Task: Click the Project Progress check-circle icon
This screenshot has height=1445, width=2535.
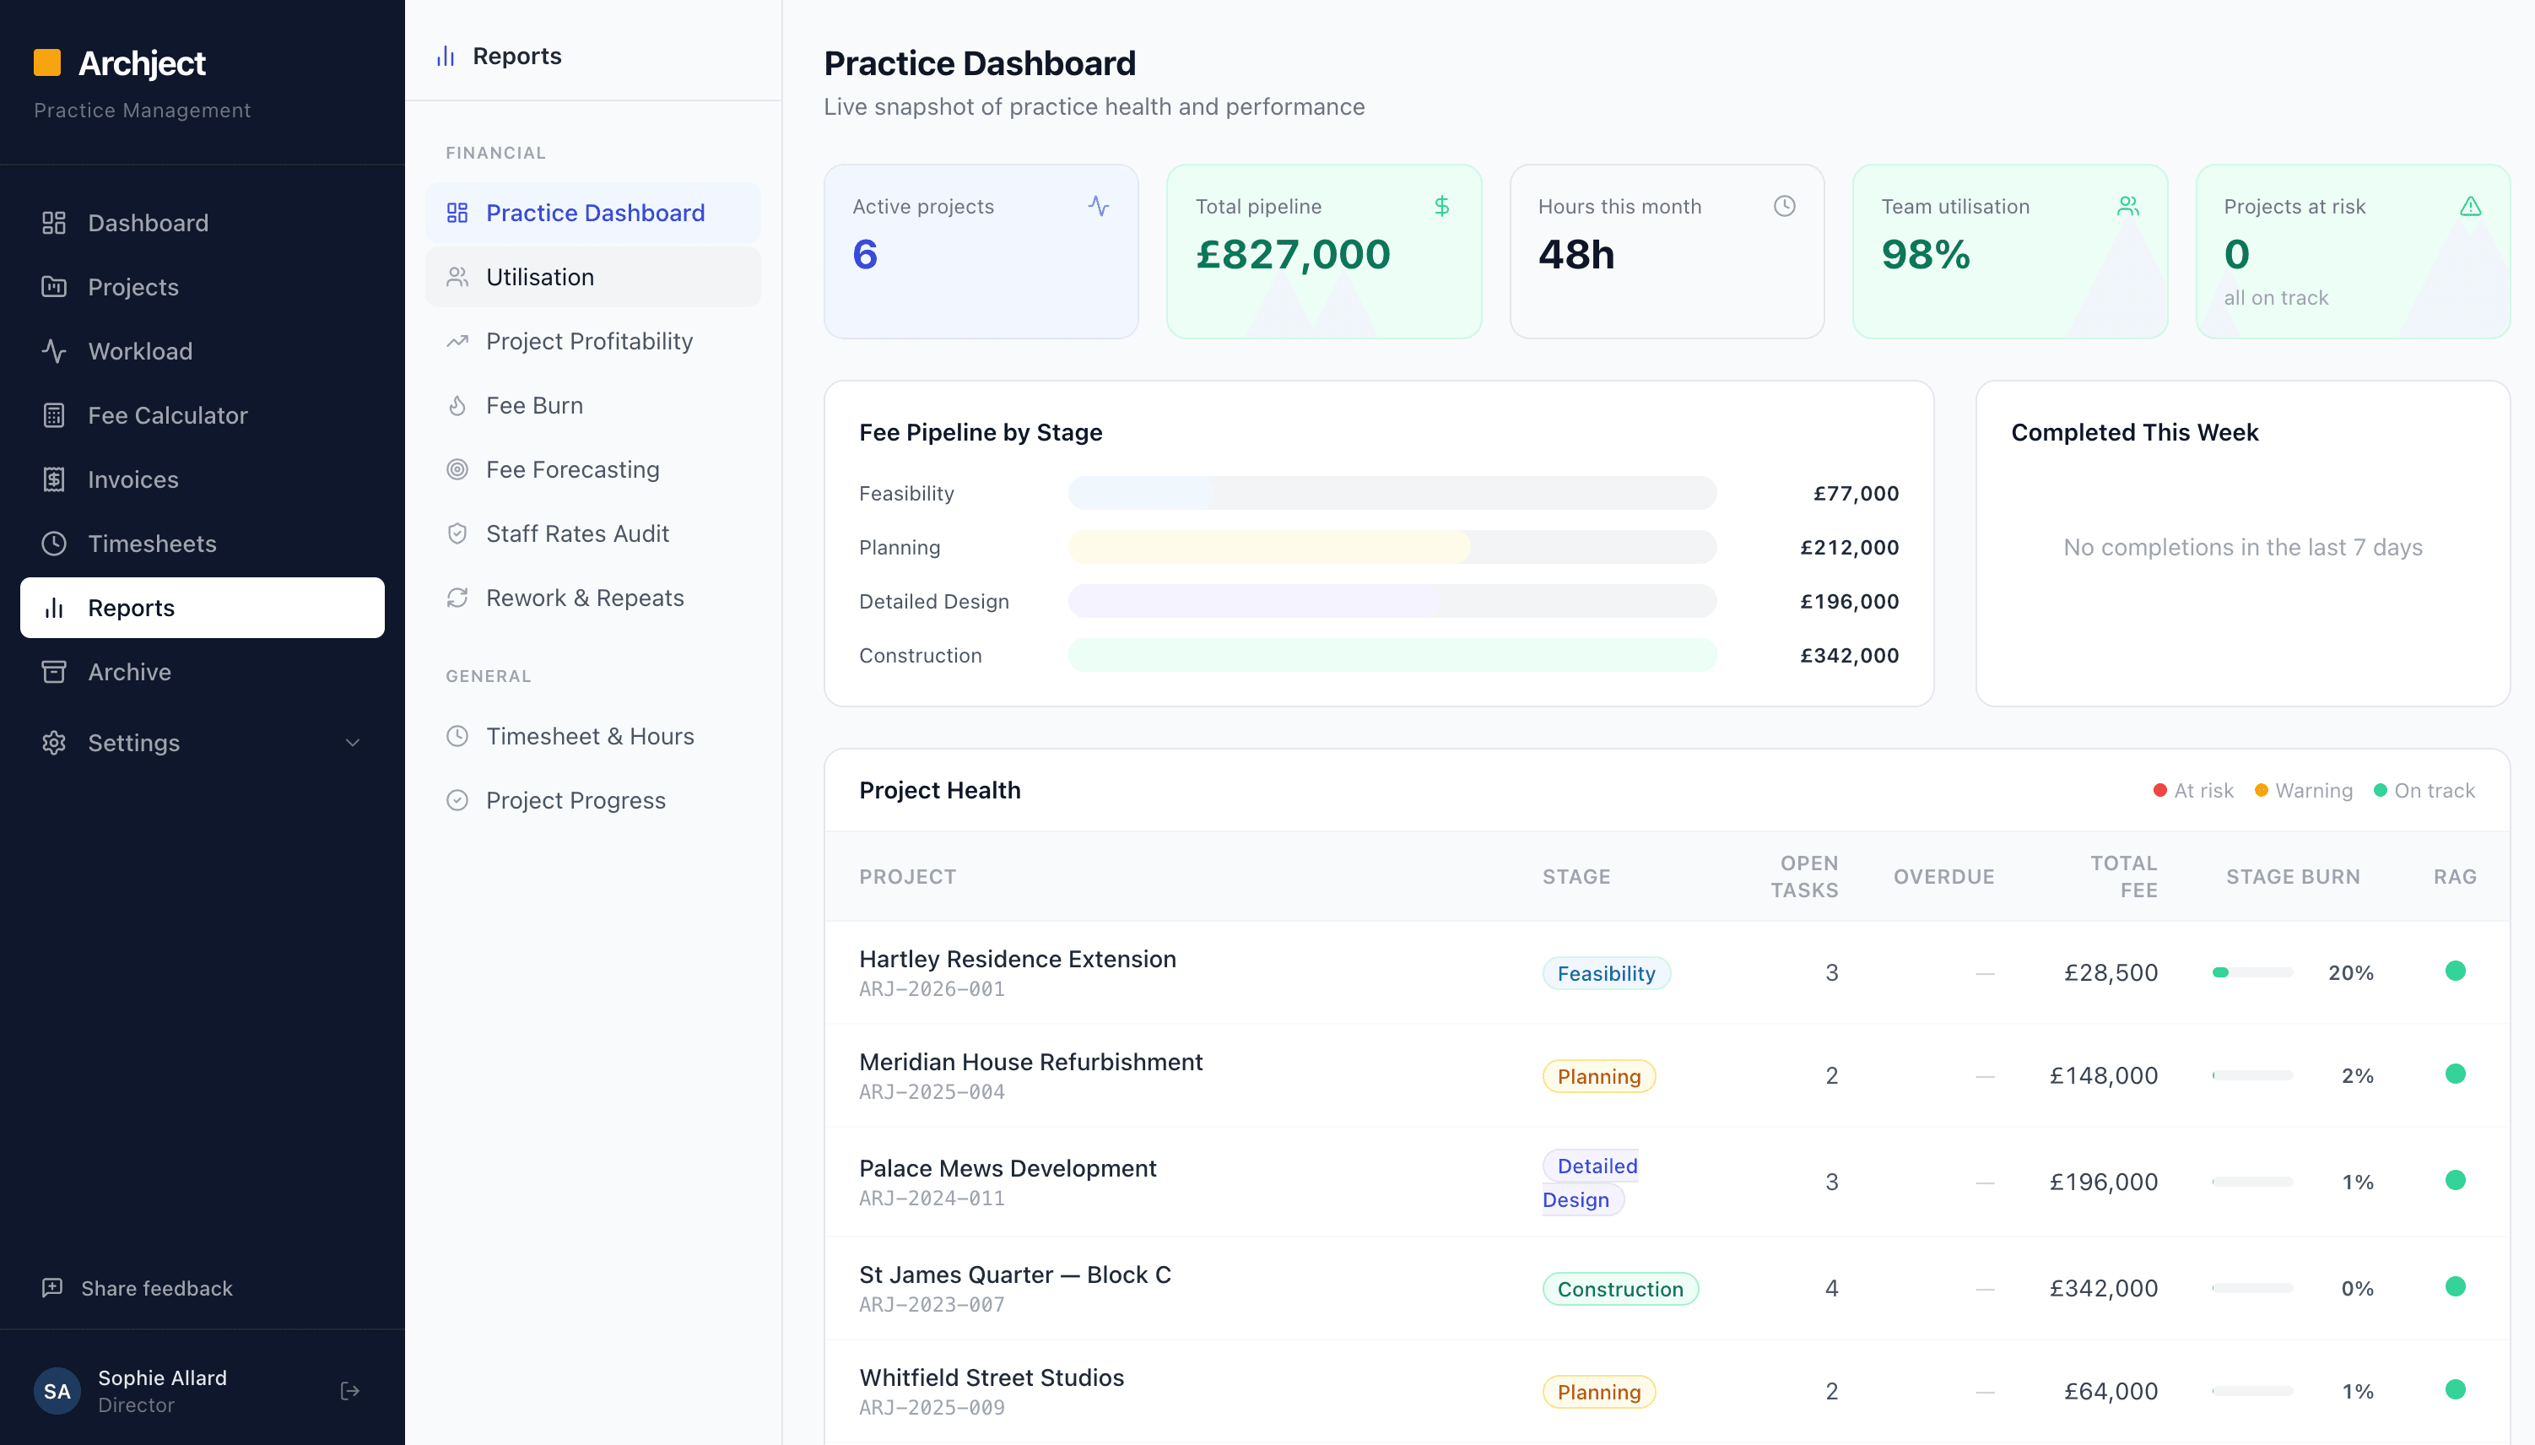Action: (x=457, y=800)
